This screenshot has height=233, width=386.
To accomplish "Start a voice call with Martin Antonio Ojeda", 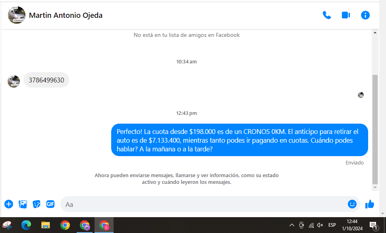I will point(327,15).
